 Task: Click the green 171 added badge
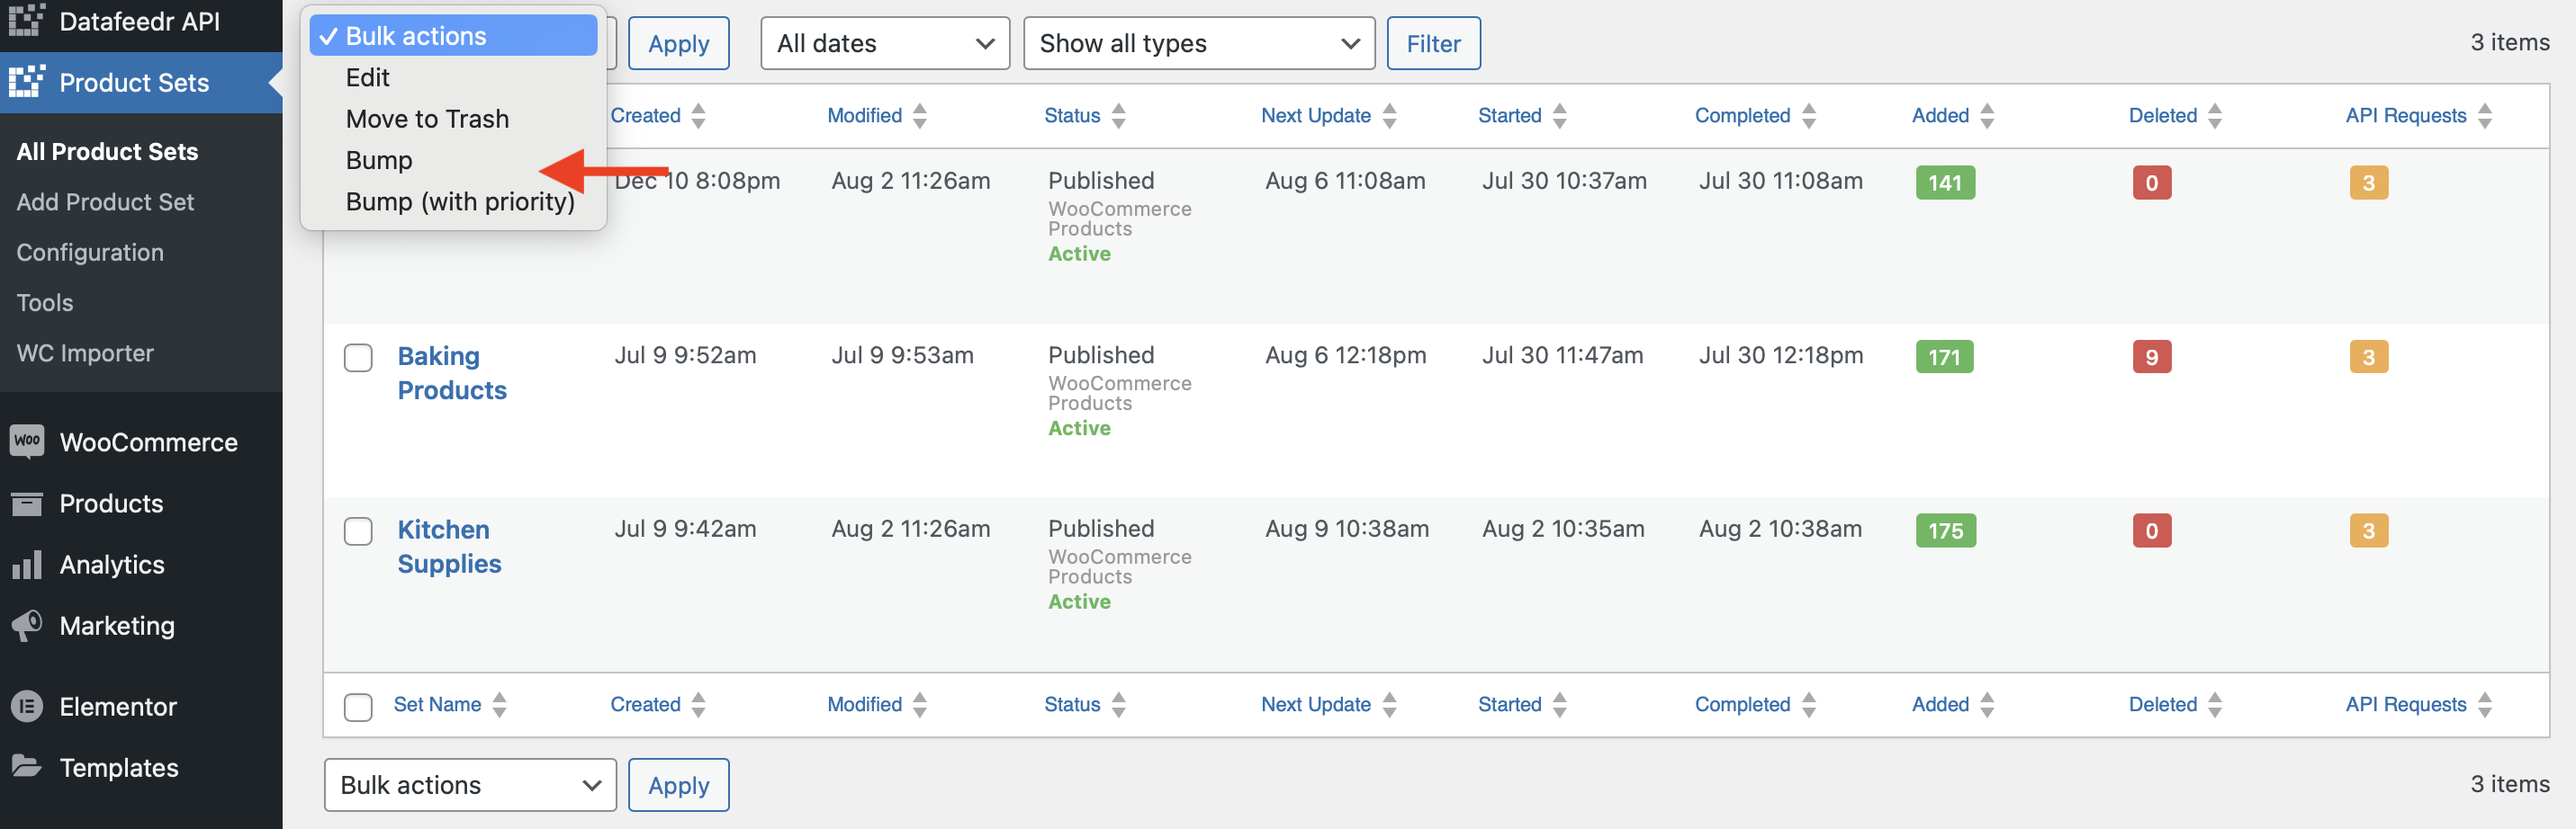coord(1944,357)
